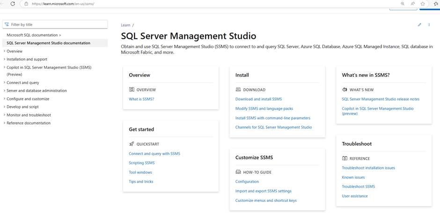Click the read aloud icon in address bar
440x213 pixels.
tap(413, 4)
